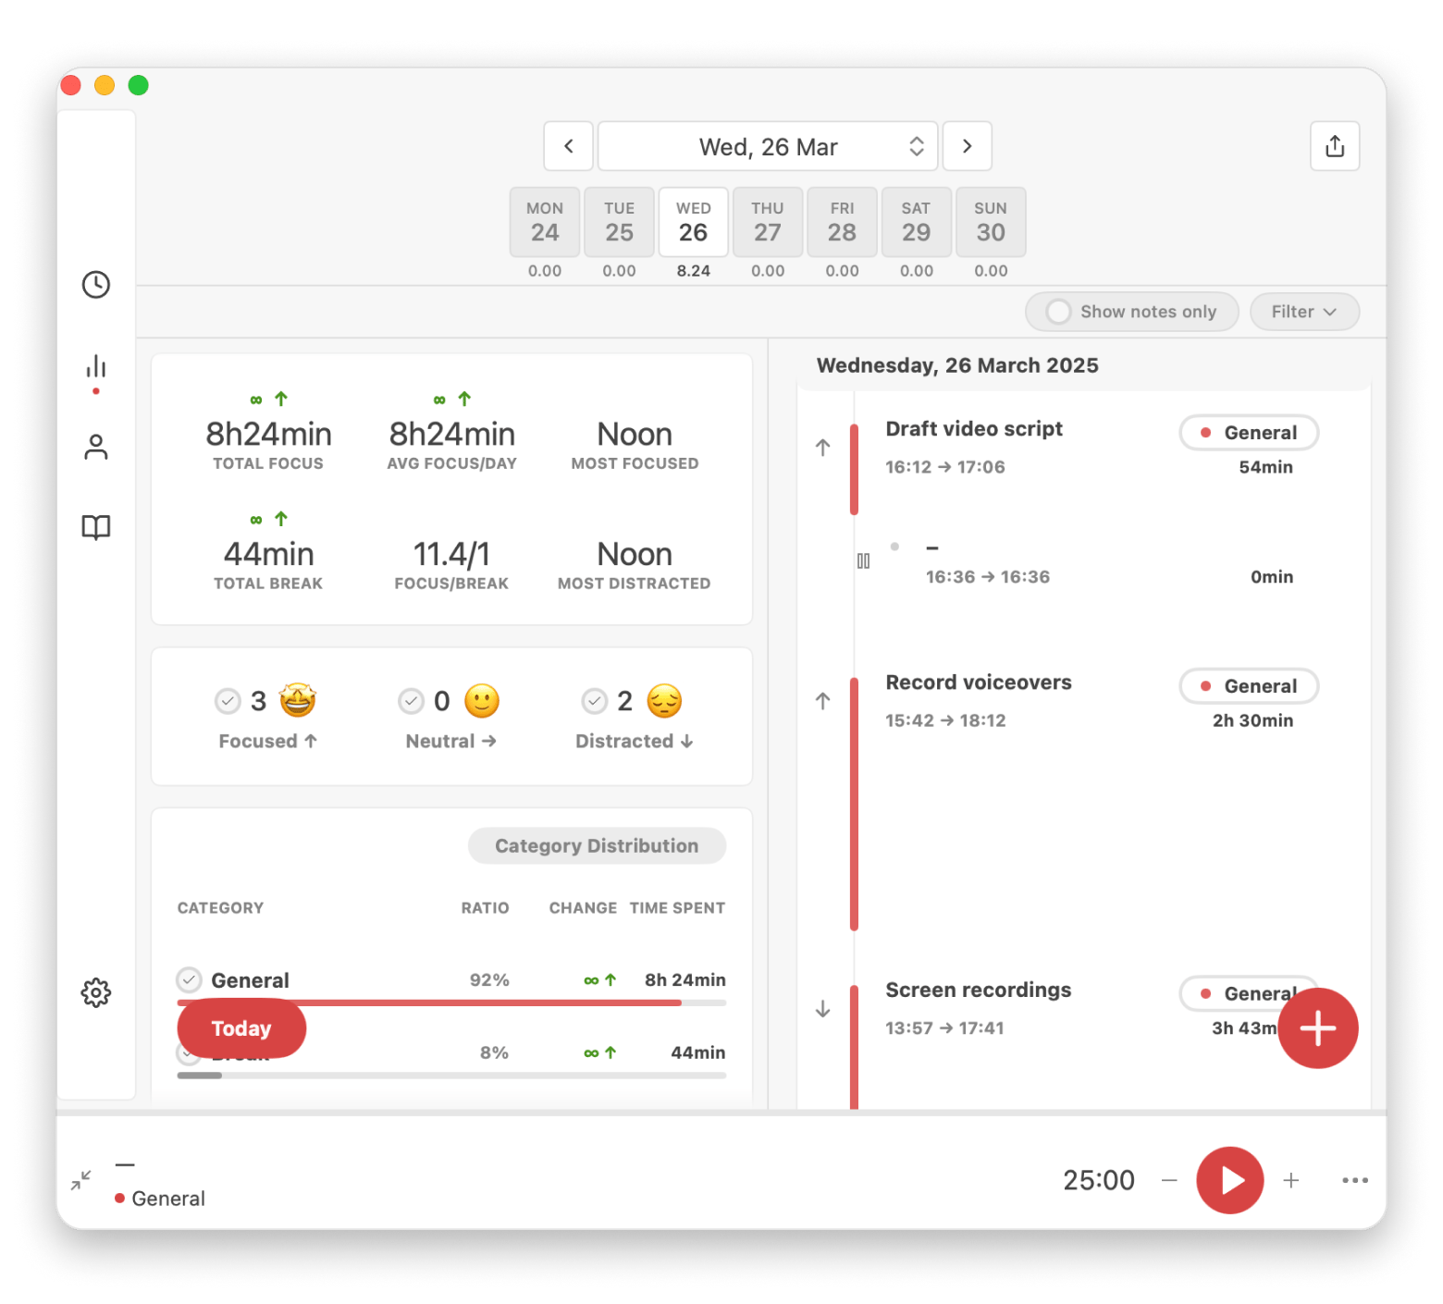Open the journal book icon in sidebar
The height and width of the screenshot is (1304, 1443).
pos(95,526)
